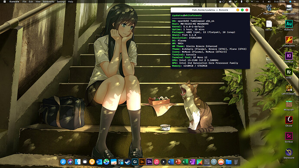Image resolution: width=299 pixels, height=168 pixels.
Task: Click the droplet tray icon
Action: 220,2
